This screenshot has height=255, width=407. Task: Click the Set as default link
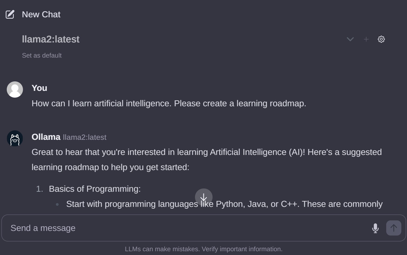[42, 55]
